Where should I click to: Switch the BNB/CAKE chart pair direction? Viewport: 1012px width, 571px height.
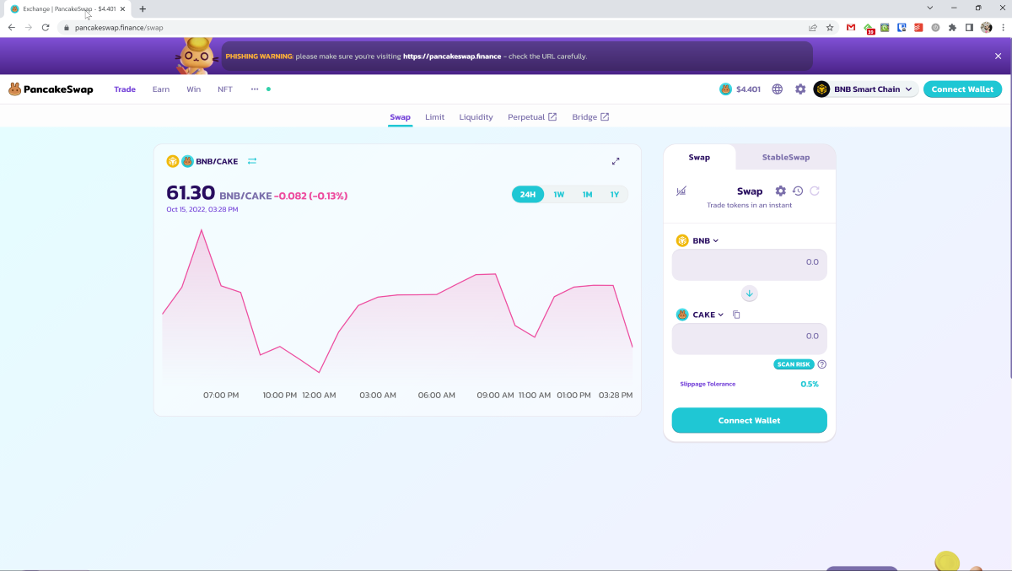point(252,161)
